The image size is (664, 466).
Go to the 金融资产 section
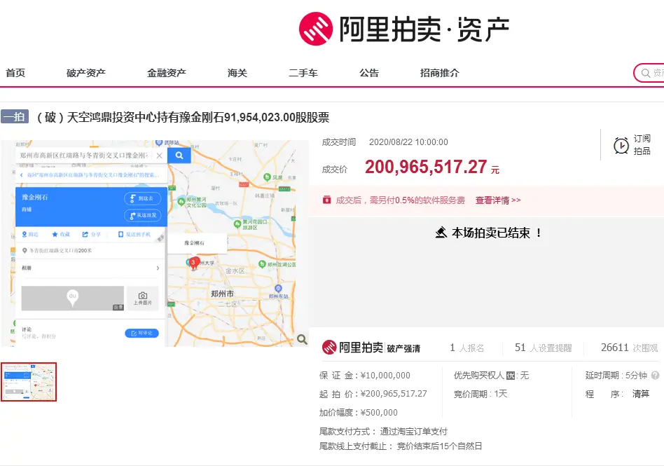point(167,73)
